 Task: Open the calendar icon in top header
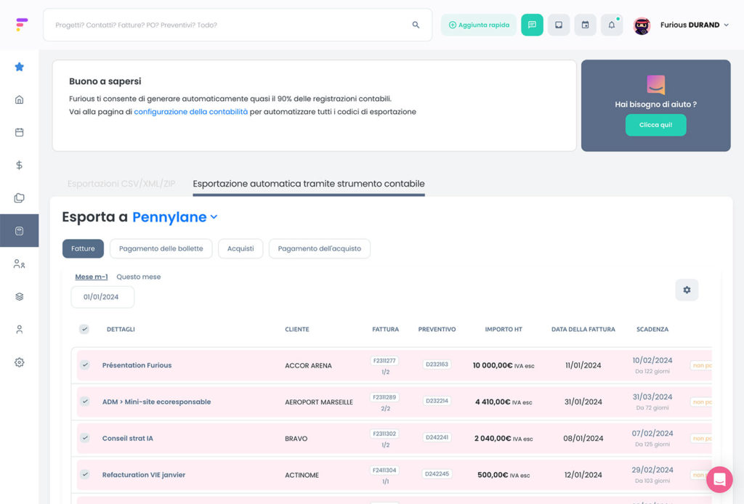(585, 25)
